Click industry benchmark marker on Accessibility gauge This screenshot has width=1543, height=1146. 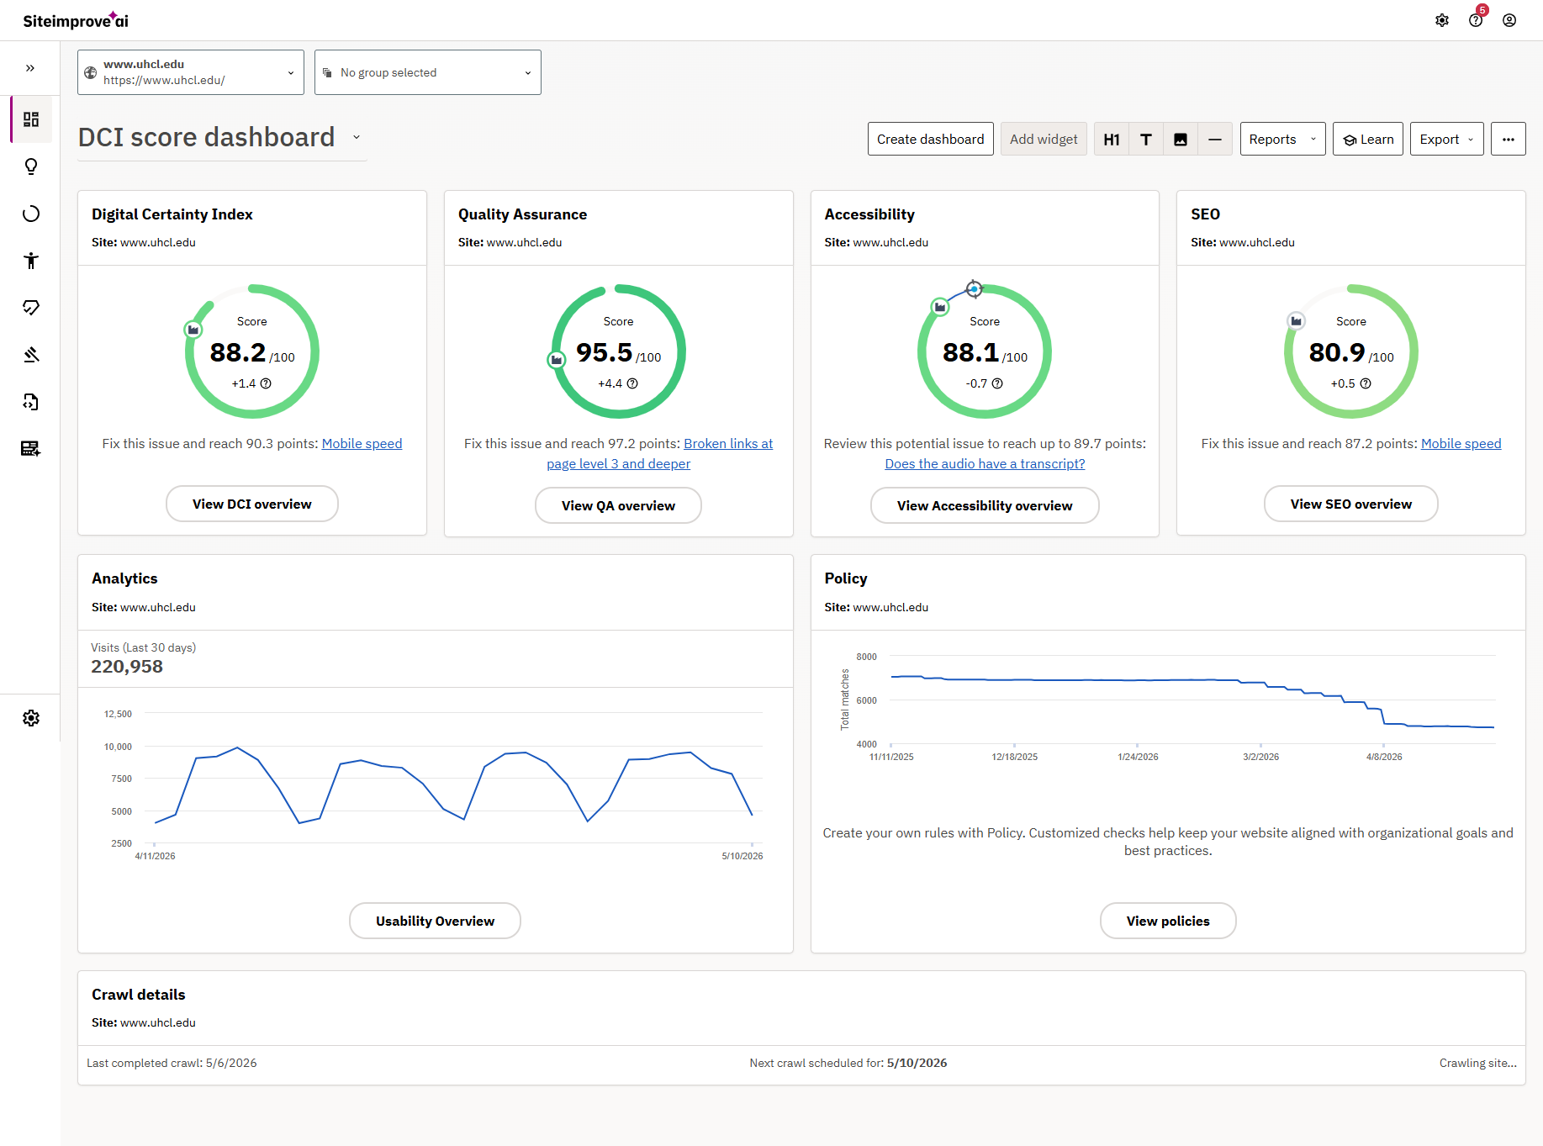pos(940,307)
